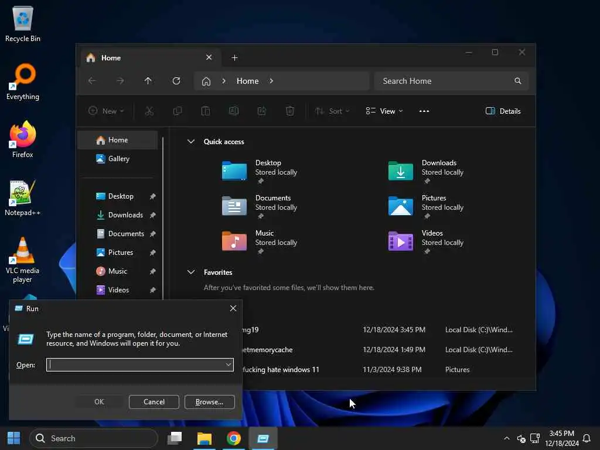Click Cancel in the Run dialog
Image resolution: width=600 pixels, height=450 pixels.
pos(154,402)
